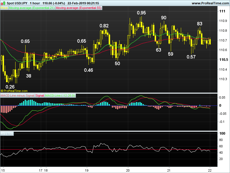This screenshot has height=173, width=230.
Task: Click the 0.26 low price annotation
Action: [10, 86]
